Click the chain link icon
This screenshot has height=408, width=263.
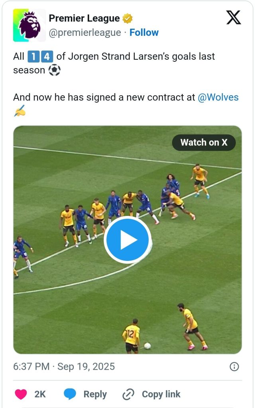point(128,394)
